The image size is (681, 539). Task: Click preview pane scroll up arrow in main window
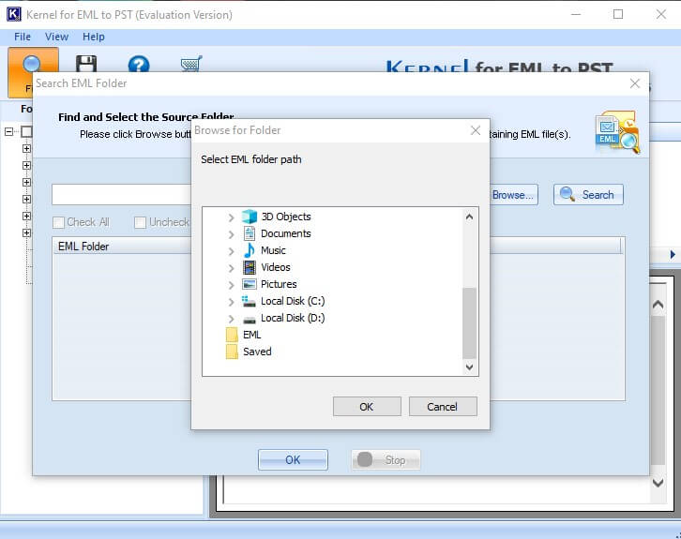tap(658, 305)
